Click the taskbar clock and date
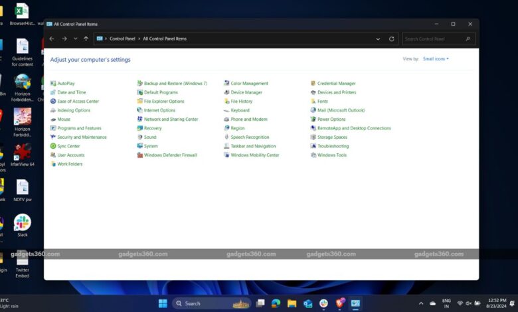 coord(497,303)
